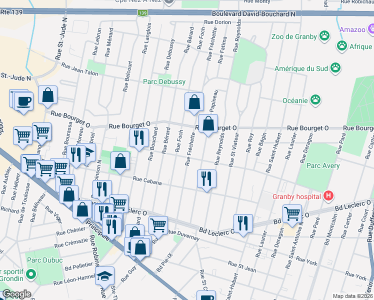
Task: Click the Rue Béliveau street label
Action: coord(37,207)
